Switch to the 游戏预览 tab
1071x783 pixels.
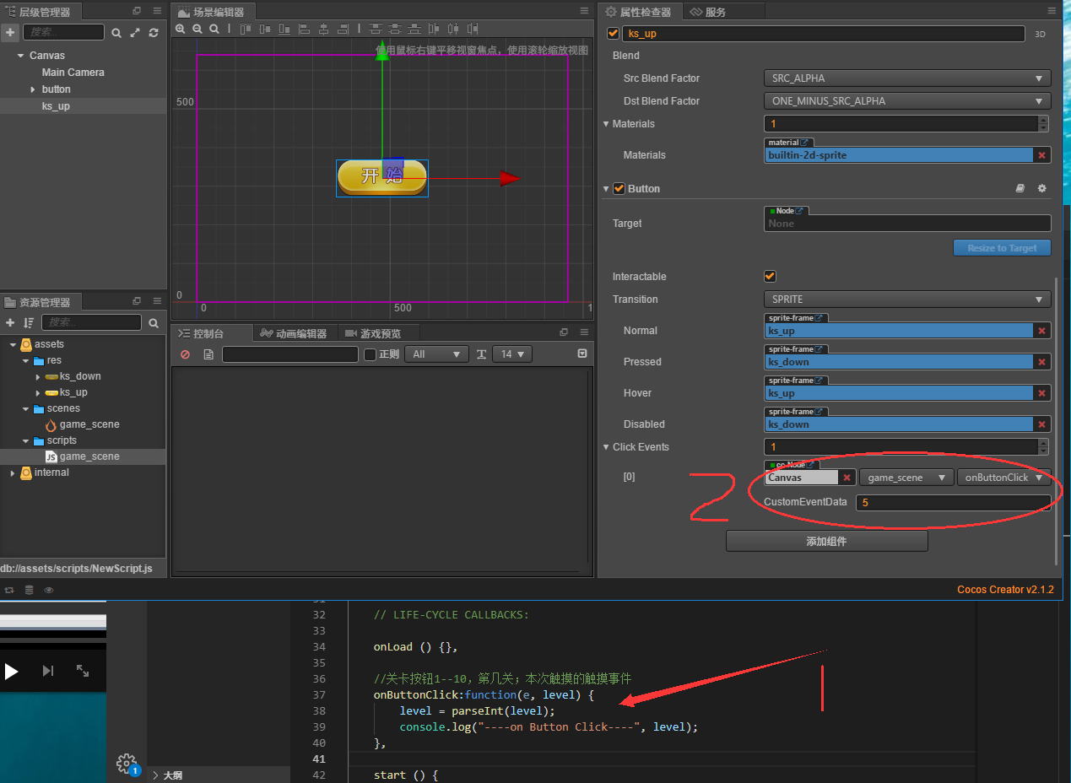click(x=378, y=332)
